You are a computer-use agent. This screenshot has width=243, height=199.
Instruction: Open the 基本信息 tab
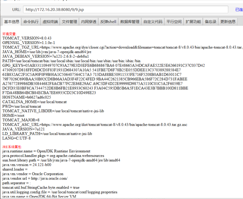(12, 22)
